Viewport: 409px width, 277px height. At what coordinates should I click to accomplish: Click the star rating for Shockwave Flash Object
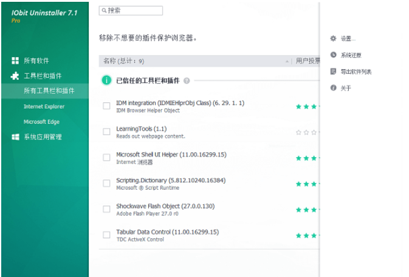point(308,210)
